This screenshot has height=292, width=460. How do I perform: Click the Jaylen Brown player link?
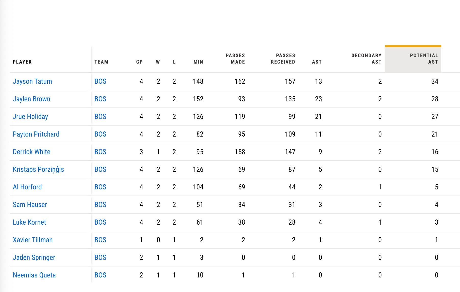coord(32,99)
